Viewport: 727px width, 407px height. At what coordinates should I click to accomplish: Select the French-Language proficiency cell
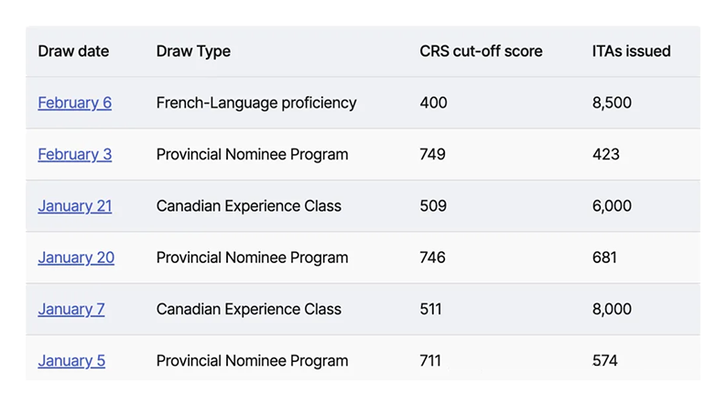pyautogui.click(x=256, y=103)
